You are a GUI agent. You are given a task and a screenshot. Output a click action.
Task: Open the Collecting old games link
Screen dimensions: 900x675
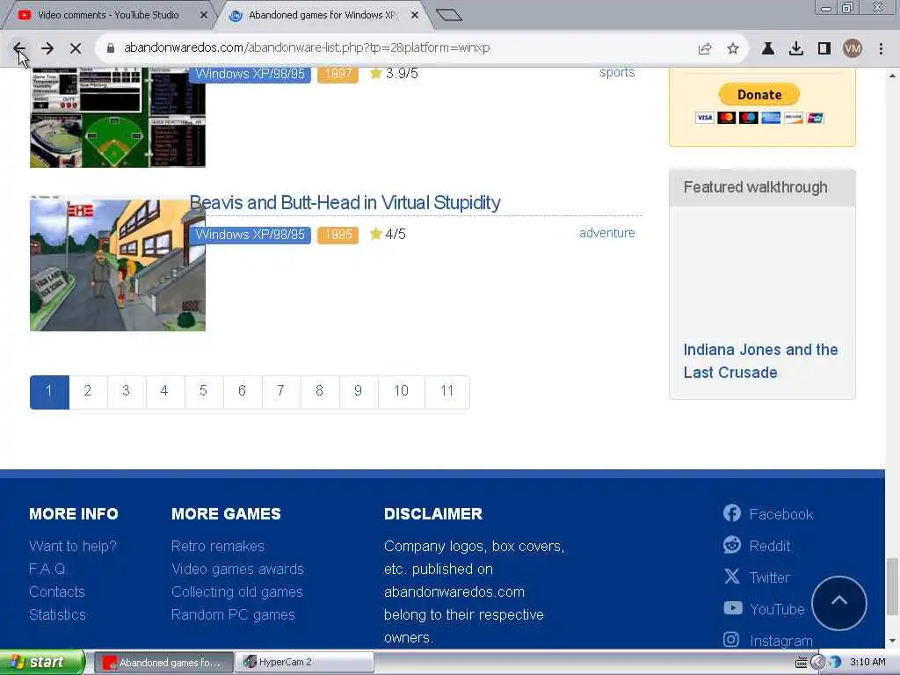pos(237,592)
